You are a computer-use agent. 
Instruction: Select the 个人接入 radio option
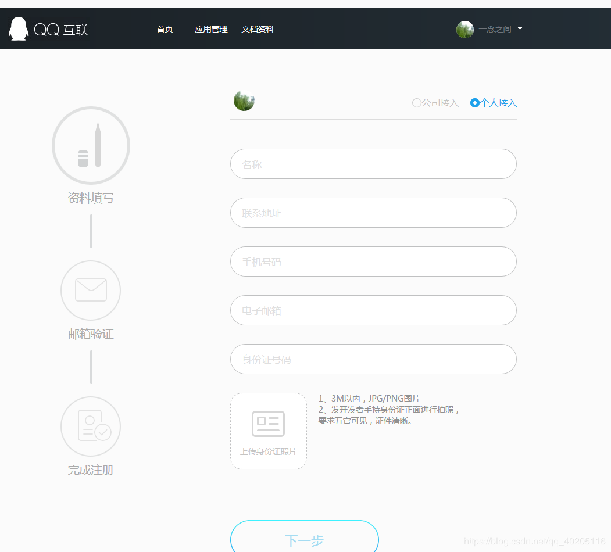(x=475, y=103)
